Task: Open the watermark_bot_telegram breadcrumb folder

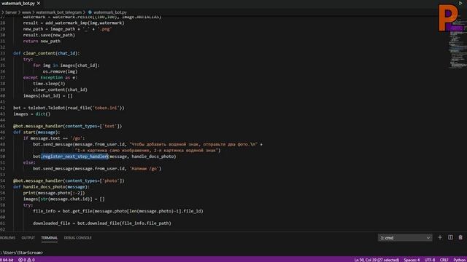Action: 58,12
